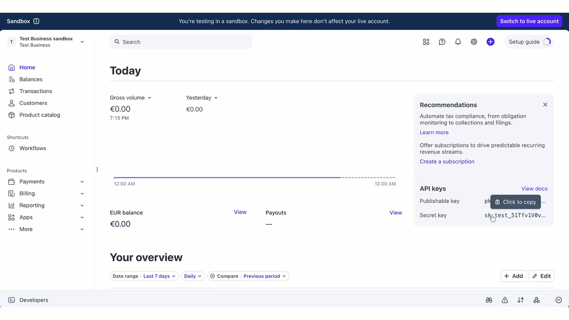Click the Learn more link
Screen dimensions: 569x320
tap(434, 132)
